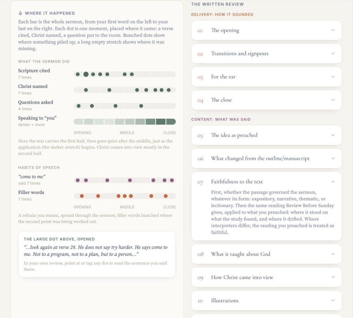Expand The opening section chevron
The image size is (353, 318).
pyautogui.click(x=333, y=30)
